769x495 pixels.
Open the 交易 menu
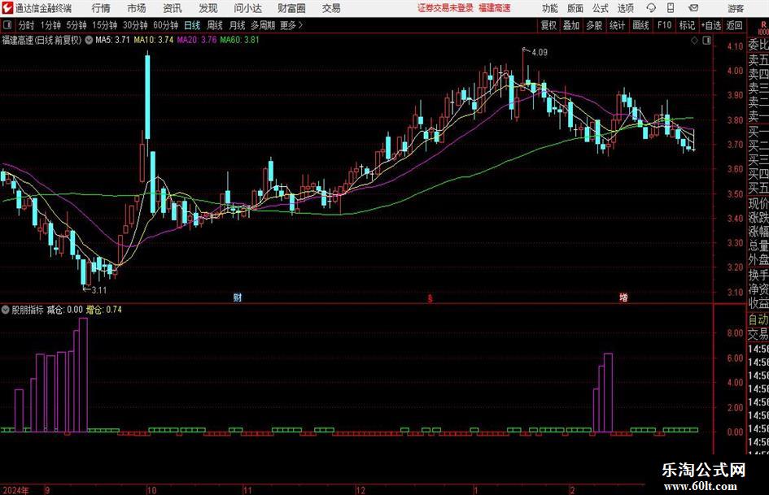tap(331, 8)
